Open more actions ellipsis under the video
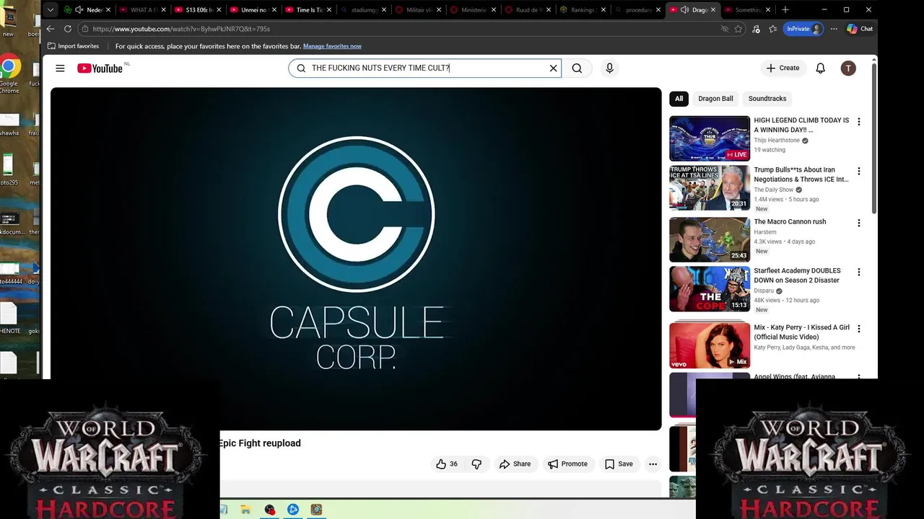Viewport: 924px width, 519px height. coord(653,464)
